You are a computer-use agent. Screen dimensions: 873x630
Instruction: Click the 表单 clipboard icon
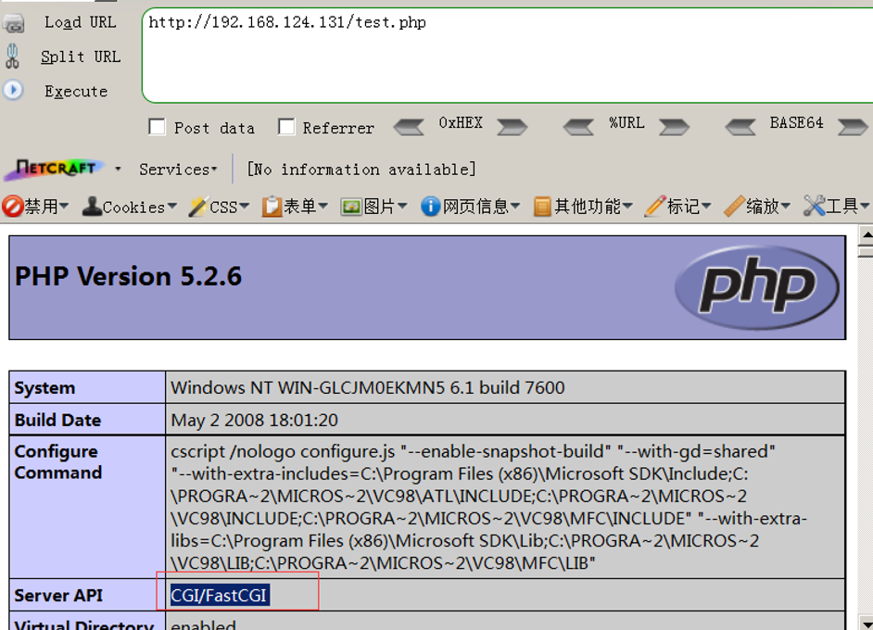[x=272, y=207]
